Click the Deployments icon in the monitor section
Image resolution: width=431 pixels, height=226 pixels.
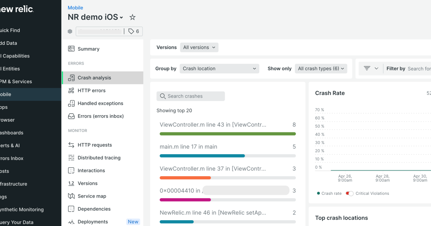pos(71,221)
